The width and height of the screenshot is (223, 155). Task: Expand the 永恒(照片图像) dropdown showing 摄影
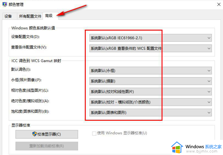150,81
